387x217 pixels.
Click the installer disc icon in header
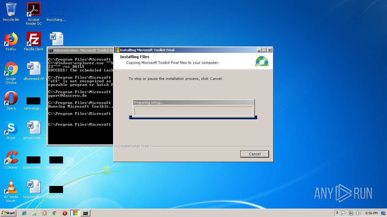[x=262, y=61]
